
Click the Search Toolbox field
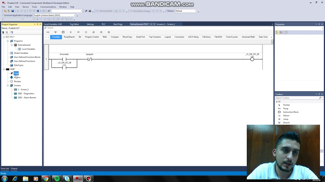coord(297,98)
